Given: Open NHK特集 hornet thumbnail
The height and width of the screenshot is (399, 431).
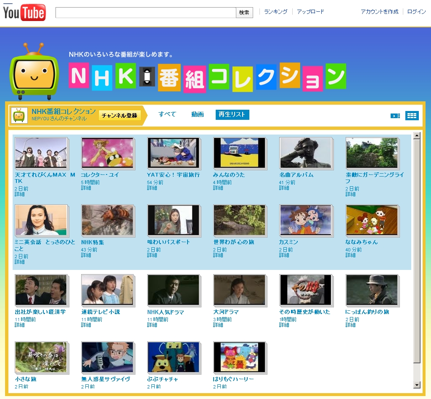Looking at the screenshot, I should [108, 220].
